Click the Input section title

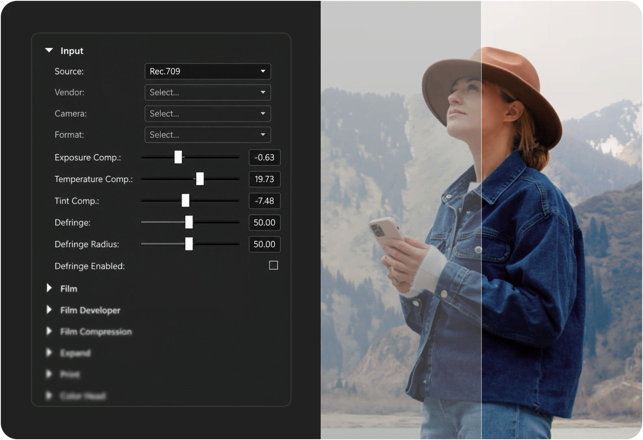(x=72, y=51)
